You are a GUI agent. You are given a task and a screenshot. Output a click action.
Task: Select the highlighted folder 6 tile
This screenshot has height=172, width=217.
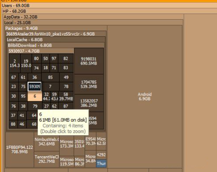coord(35,96)
